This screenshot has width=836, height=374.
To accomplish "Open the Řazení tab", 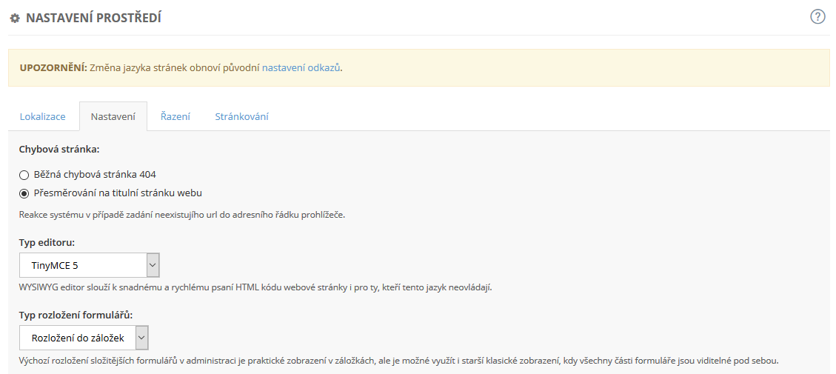I will (175, 116).
